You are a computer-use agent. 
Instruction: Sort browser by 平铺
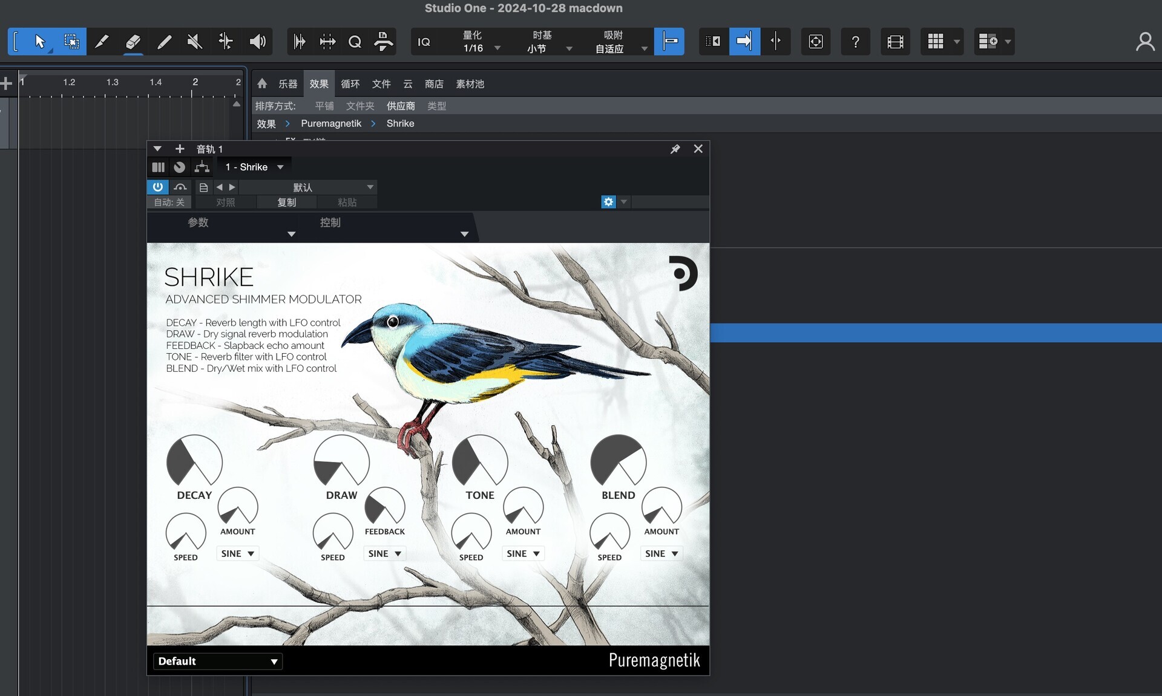[324, 106]
